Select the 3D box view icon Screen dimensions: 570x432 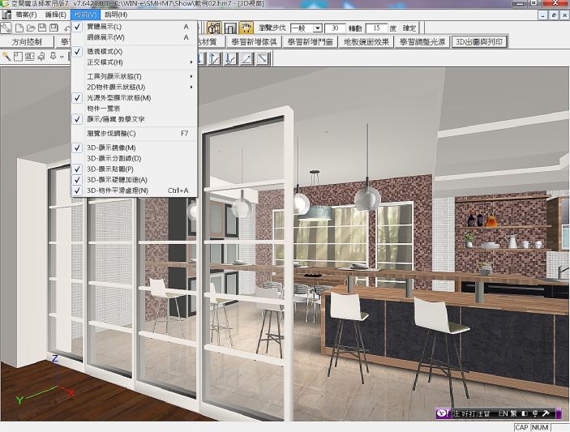coord(214,28)
